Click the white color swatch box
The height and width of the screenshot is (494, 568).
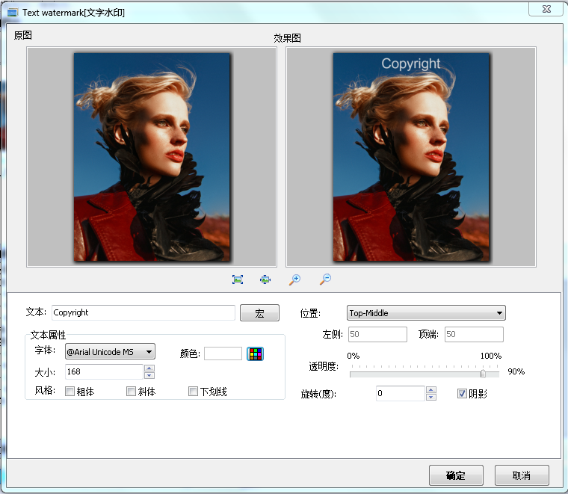point(223,353)
